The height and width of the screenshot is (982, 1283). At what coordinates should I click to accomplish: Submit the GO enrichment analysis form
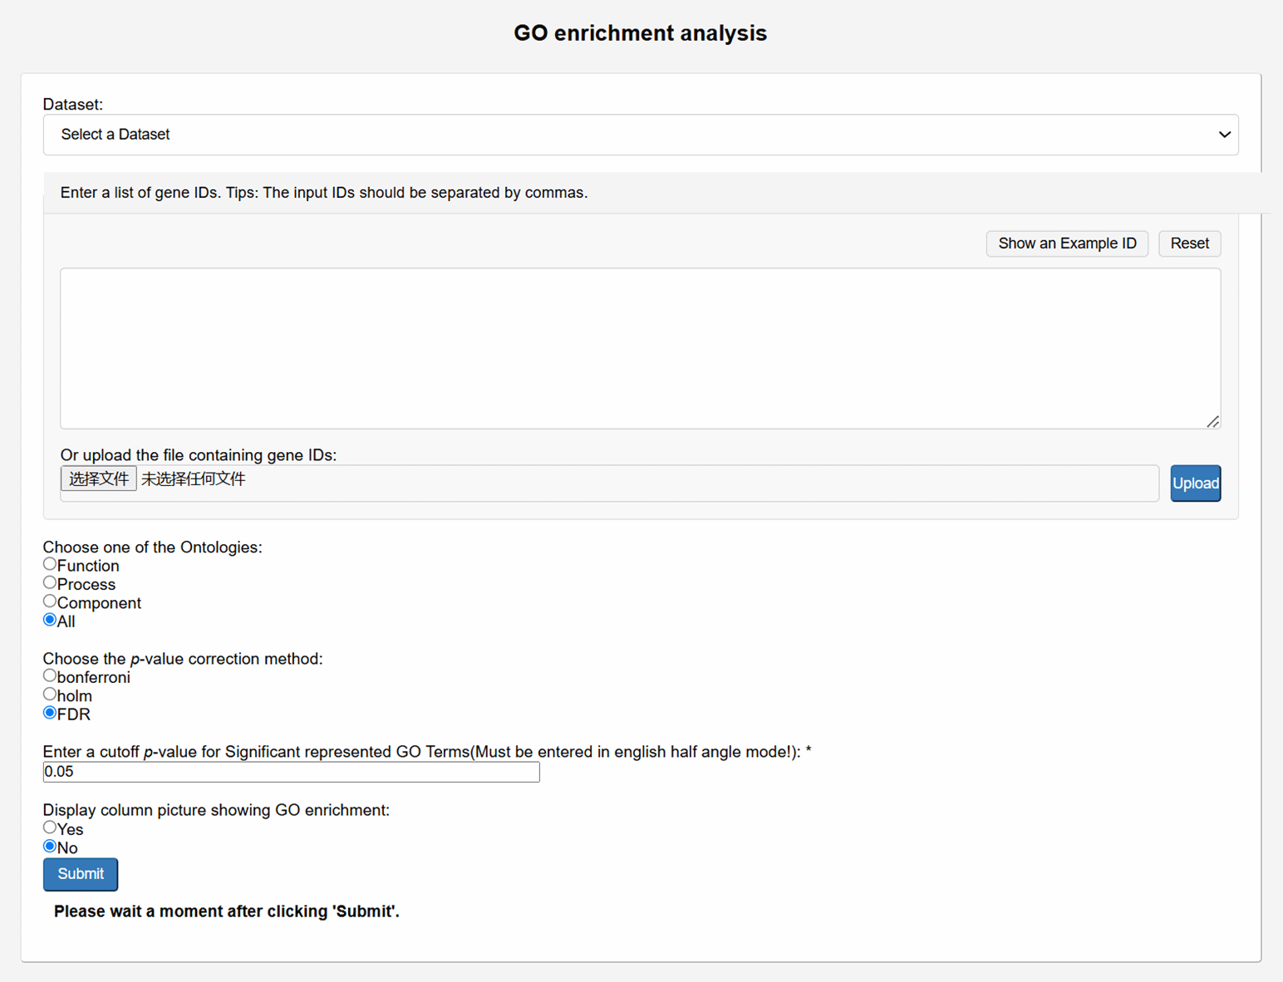(81, 874)
